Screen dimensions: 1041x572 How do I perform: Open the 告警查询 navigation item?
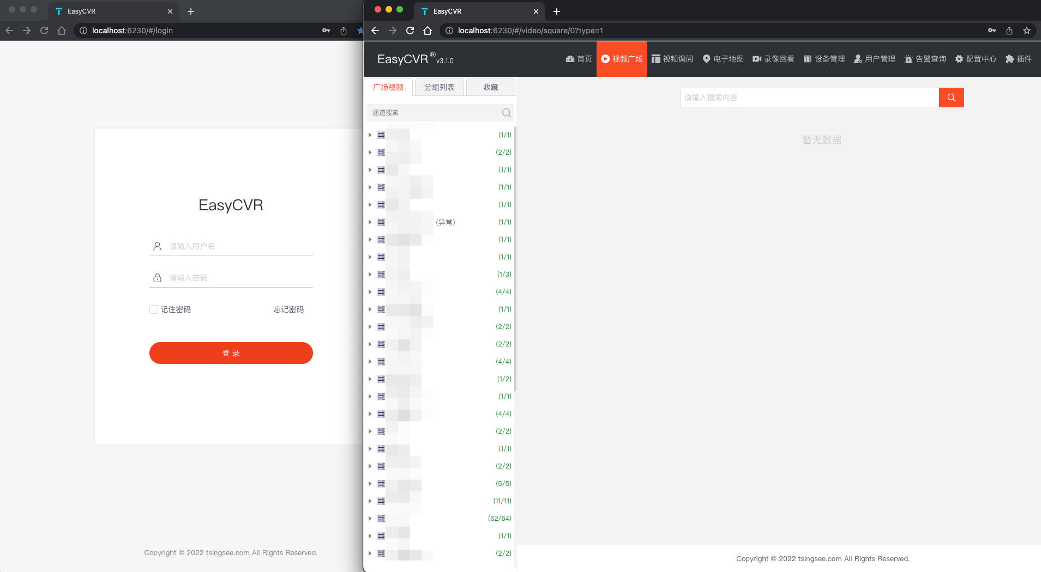[925, 59]
